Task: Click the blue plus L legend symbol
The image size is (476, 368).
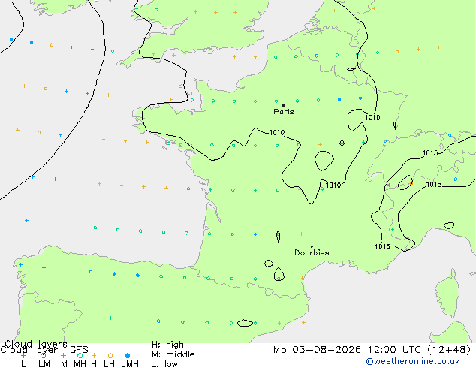Action: [23, 355]
